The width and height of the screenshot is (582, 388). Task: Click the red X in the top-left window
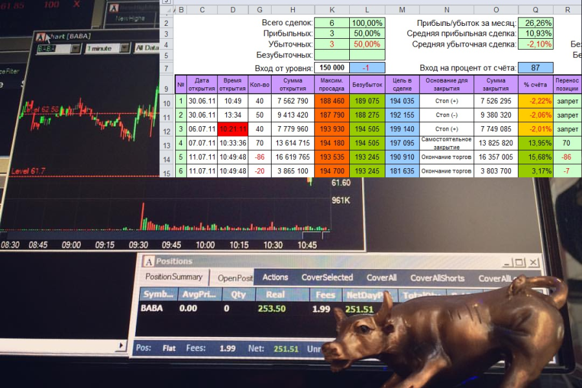click(76, 4)
